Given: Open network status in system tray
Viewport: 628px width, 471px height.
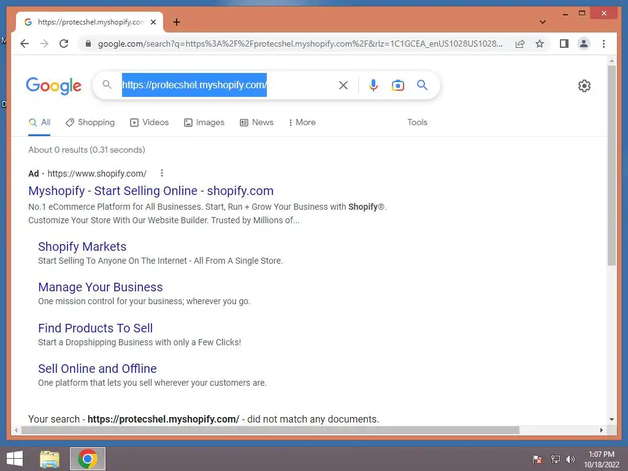Looking at the screenshot, I should [x=556, y=459].
